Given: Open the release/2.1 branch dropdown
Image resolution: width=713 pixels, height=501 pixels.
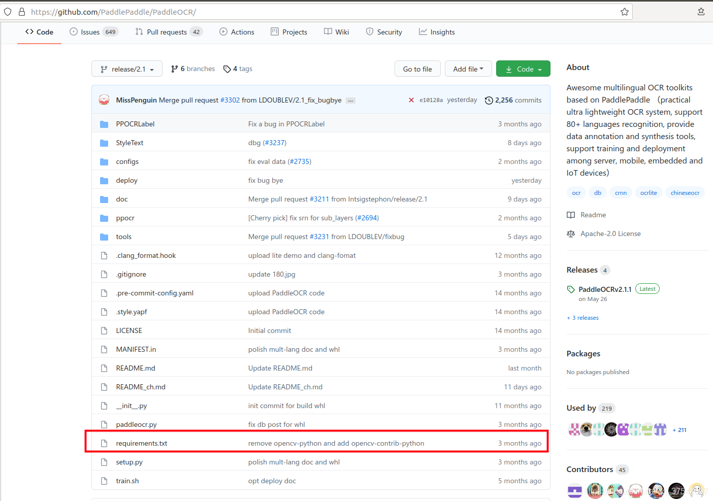Looking at the screenshot, I should point(127,69).
